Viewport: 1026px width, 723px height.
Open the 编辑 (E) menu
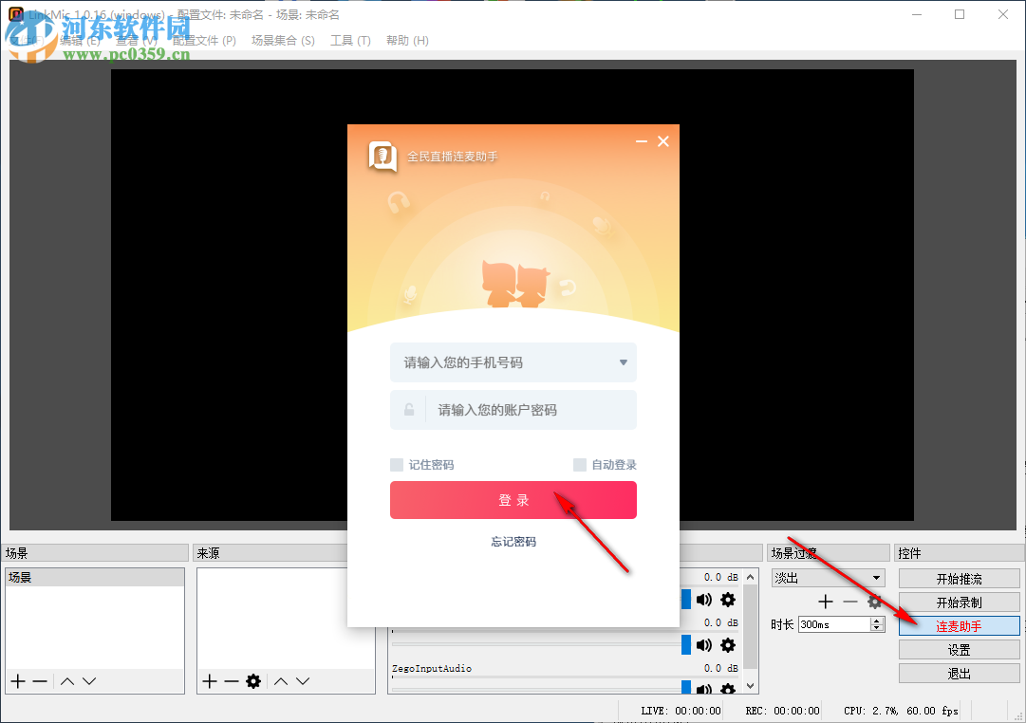[80, 41]
